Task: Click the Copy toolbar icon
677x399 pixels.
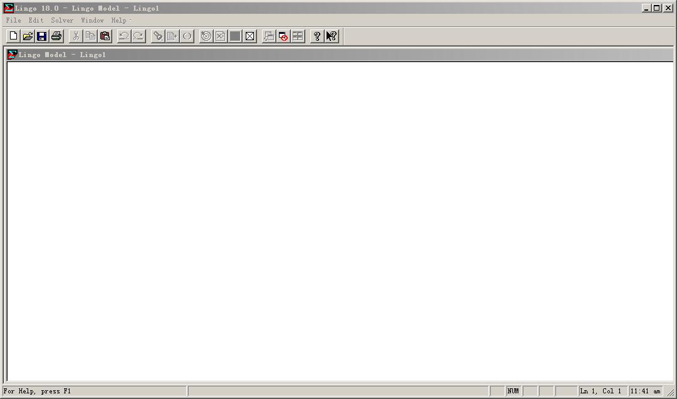Action: point(90,36)
